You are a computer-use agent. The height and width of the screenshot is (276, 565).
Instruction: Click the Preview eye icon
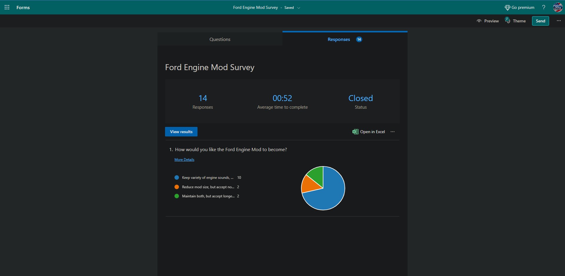[479, 21]
